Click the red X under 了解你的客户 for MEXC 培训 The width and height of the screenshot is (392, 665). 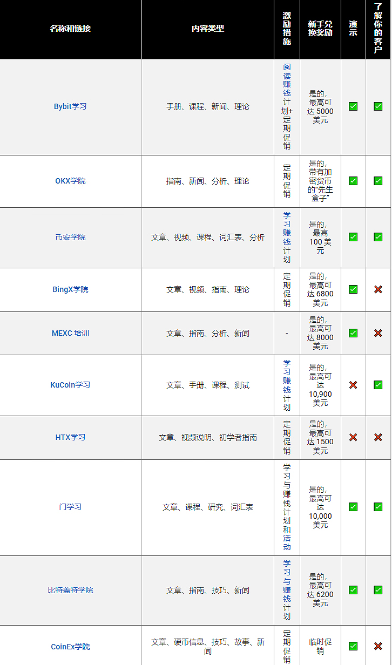click(378, 333)
